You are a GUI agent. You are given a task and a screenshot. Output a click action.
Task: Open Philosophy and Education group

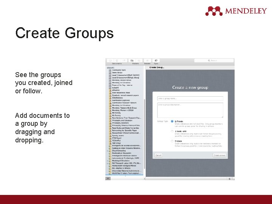[122, 121]
